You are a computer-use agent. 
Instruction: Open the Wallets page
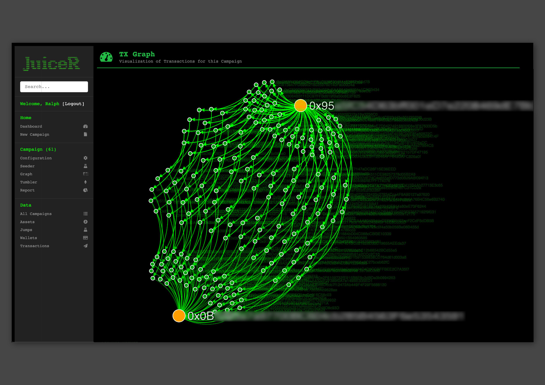[x=28, y=238]
